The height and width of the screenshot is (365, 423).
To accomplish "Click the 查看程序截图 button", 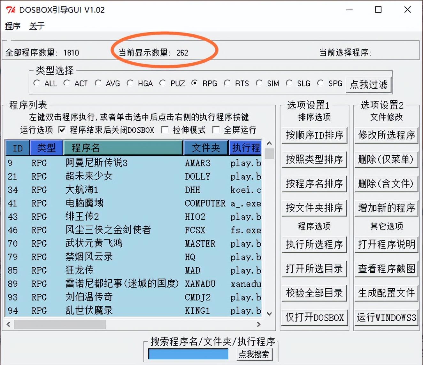I will (386, 269).
